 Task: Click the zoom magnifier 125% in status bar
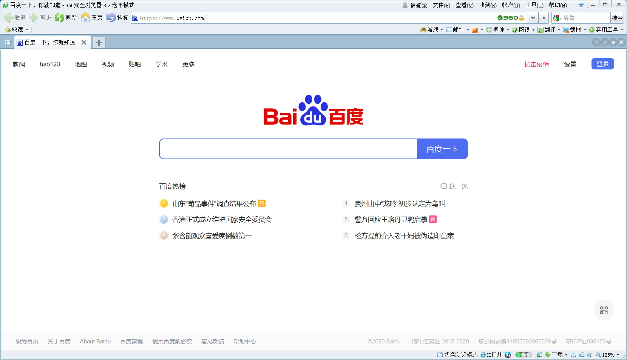[598, 355]
